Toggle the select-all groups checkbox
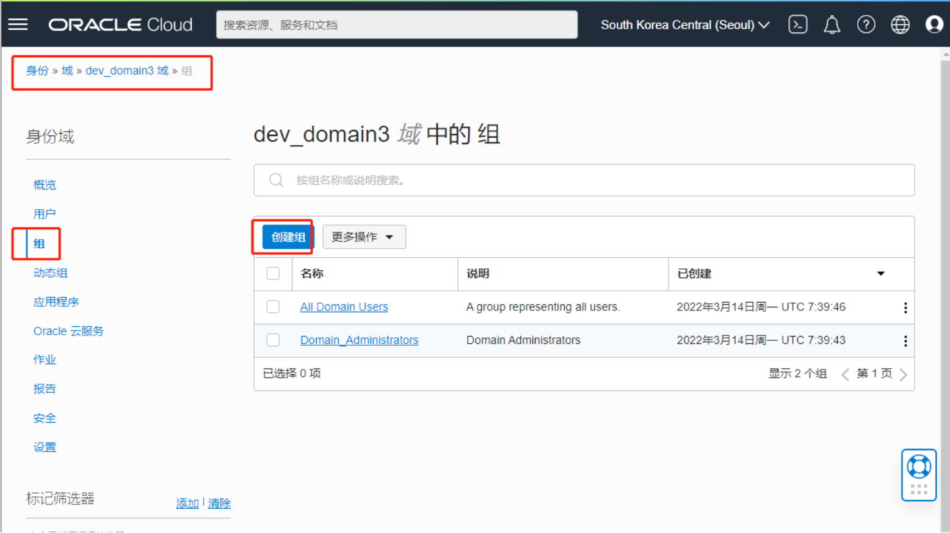Screen dimensions: 950x533 273,273
